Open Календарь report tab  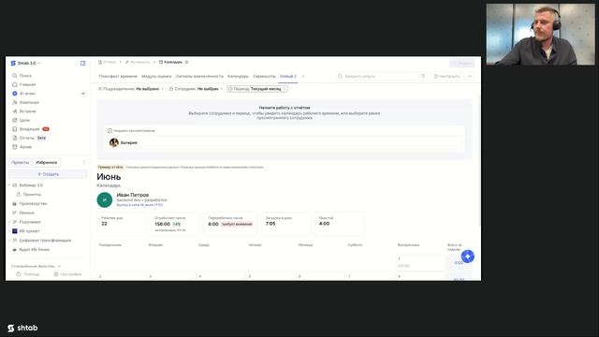pyautogui.click(x=238, y=77)
